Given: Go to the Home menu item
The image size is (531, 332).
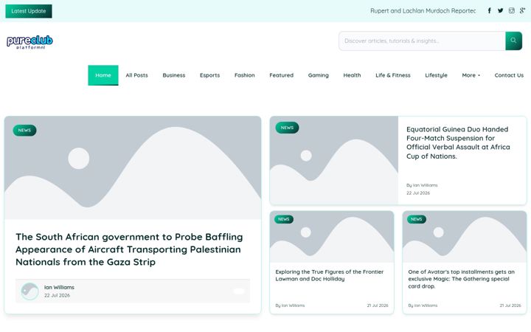Looking at the screenshot, I should point(103,75).
